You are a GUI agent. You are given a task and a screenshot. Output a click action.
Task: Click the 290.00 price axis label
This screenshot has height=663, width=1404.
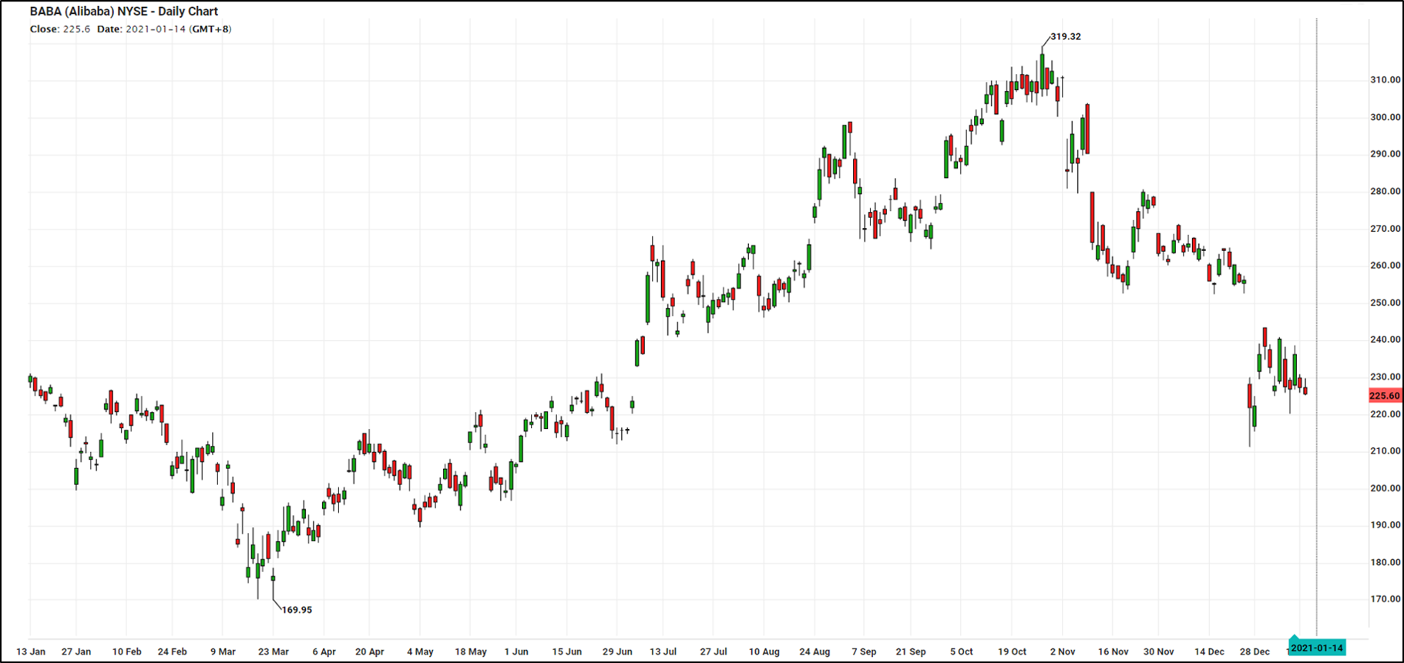pos(1385,154)
